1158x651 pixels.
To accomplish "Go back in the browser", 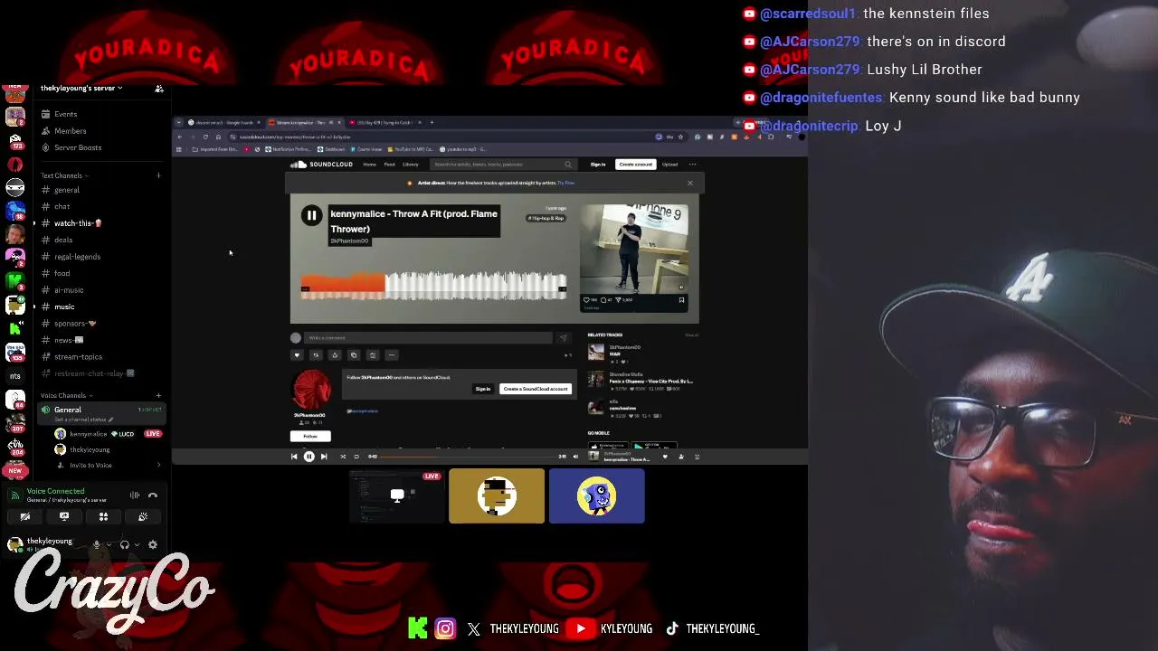I will click(179, 137).
